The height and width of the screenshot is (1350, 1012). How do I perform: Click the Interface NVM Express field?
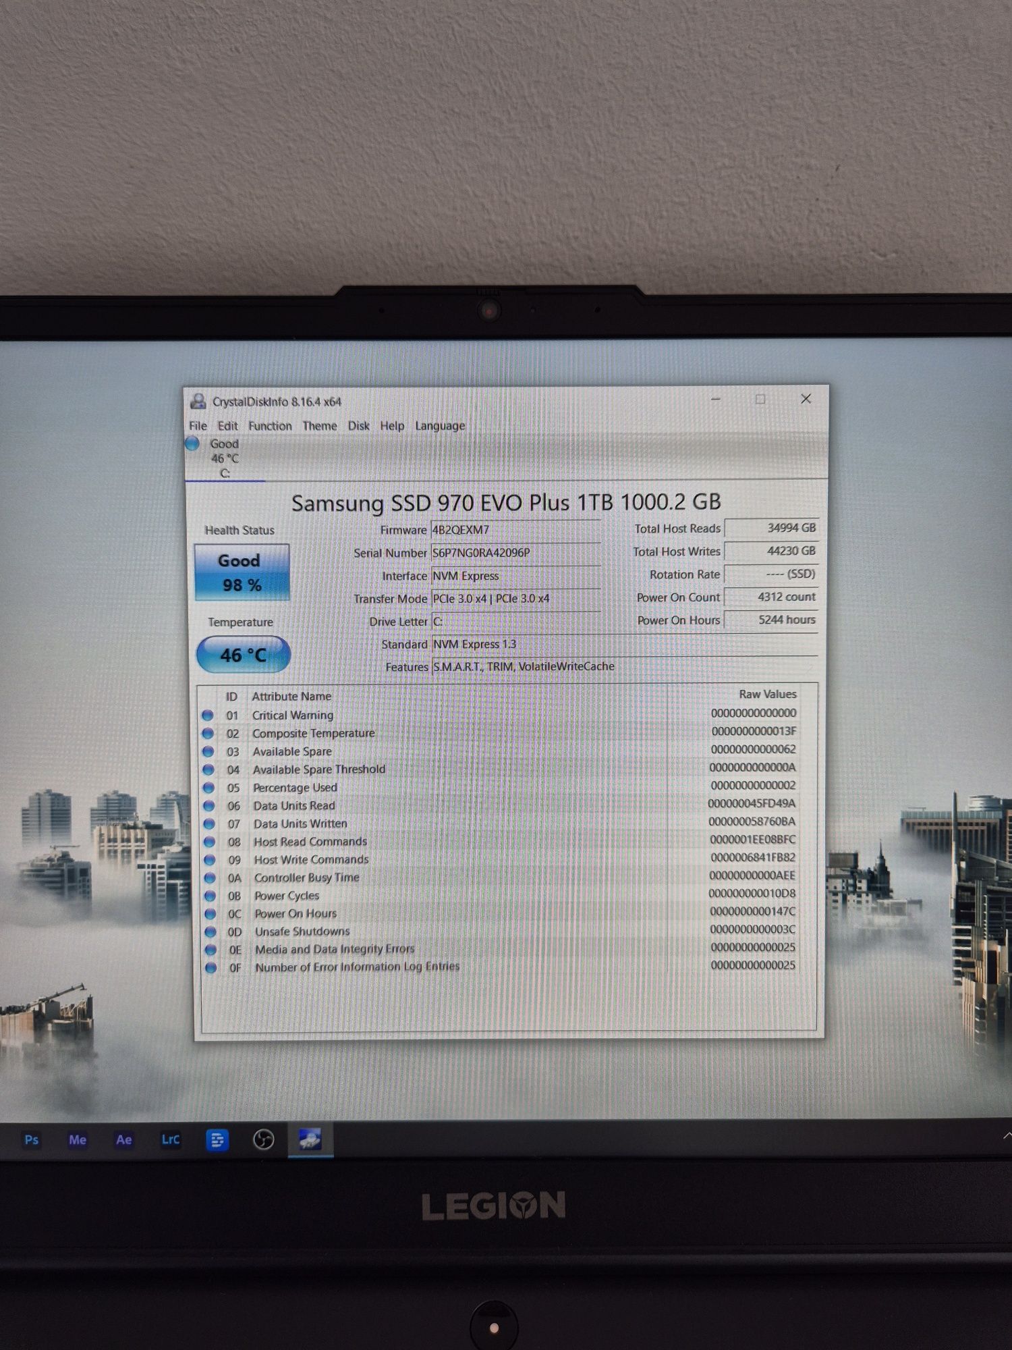515,576
